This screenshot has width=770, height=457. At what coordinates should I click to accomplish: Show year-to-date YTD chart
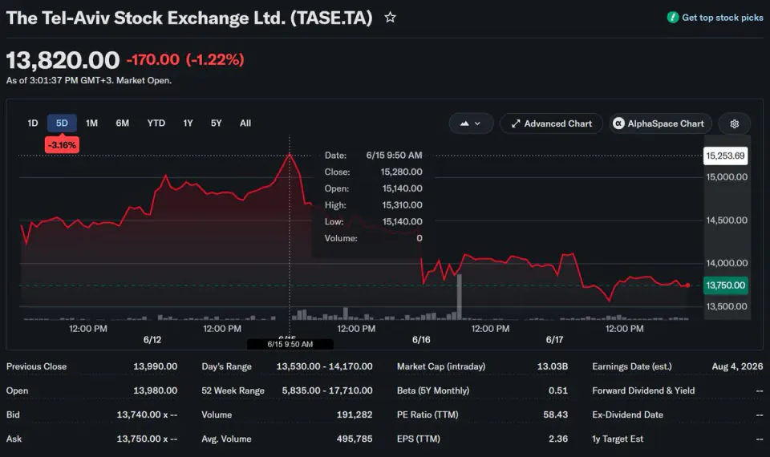(x=156, y=123)
